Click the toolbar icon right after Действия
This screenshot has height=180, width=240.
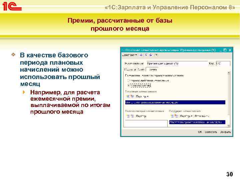141,55
